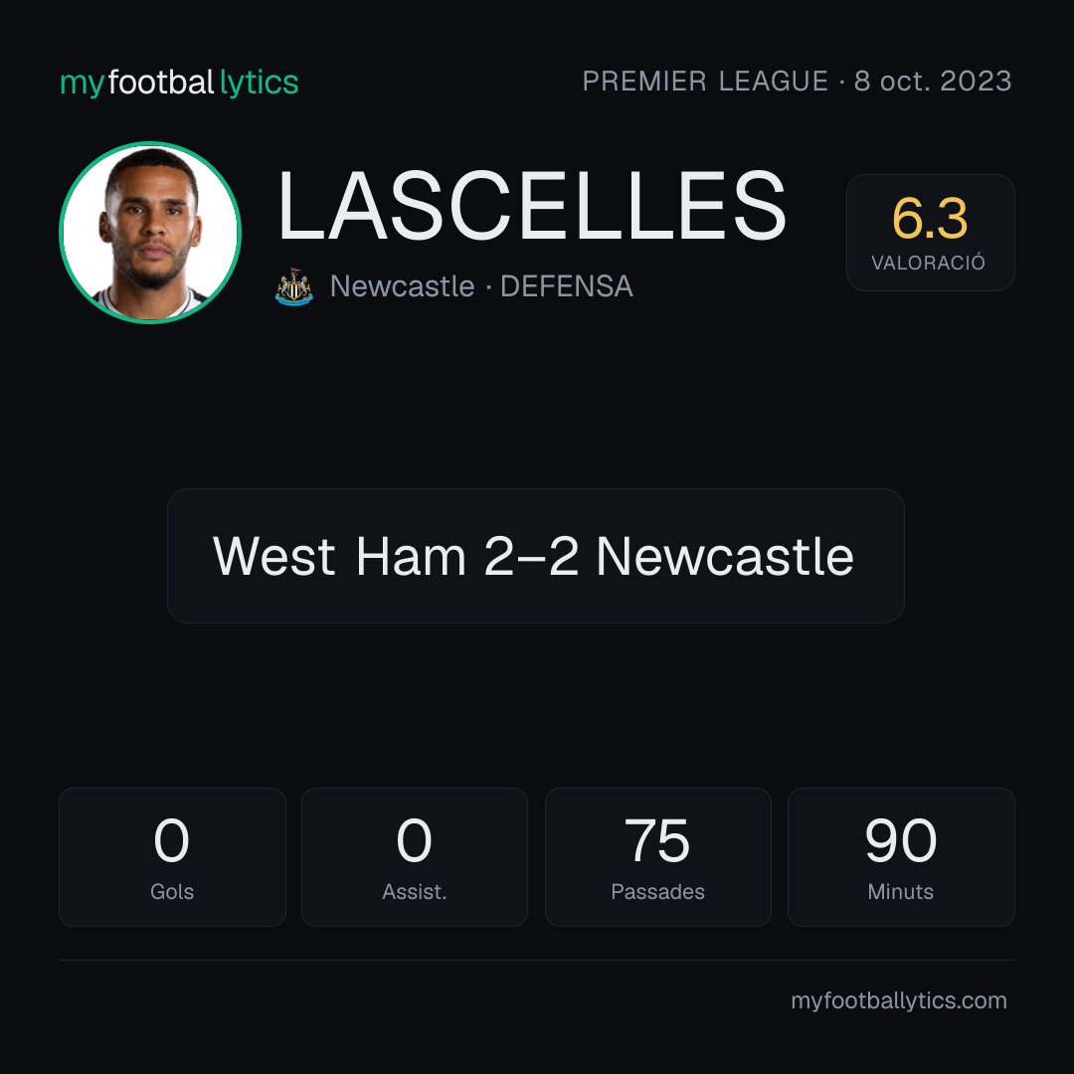Image resolution: width=1074 pixels, height=1074 pixels.
Task: Click the Newcastle club crest icon
Action: click(x=293, y=286)
